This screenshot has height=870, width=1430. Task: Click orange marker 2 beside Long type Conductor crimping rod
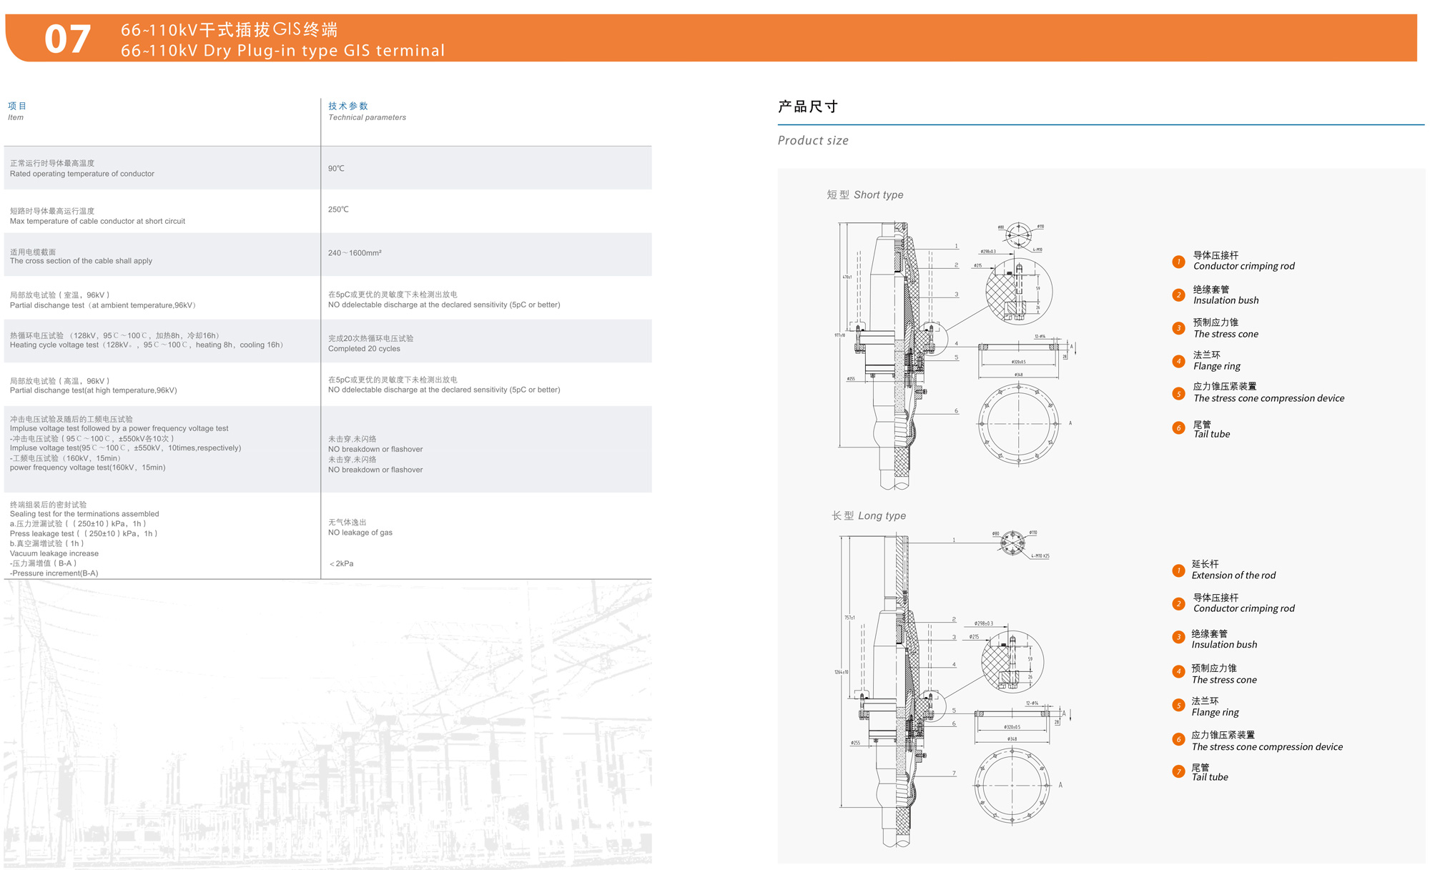pos(1178,604)
